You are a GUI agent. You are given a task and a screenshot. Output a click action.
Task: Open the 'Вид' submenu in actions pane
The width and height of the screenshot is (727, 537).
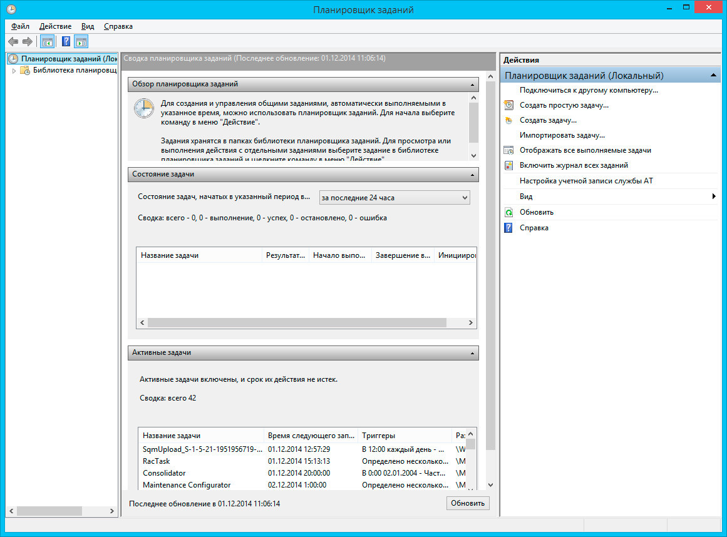[713, 197]
